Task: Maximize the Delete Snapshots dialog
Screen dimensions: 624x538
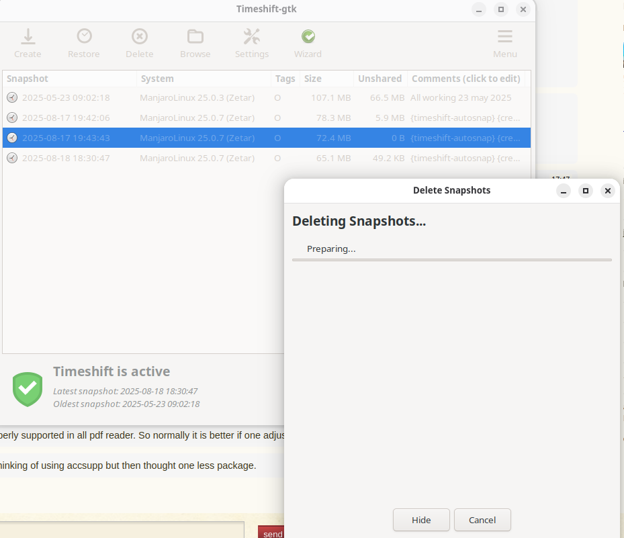Action: tap(586, 191)
